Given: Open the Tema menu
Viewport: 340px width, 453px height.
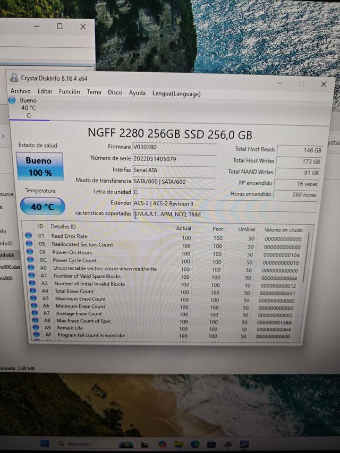Looking at the screenshot, I should click(x=94, y=92).
